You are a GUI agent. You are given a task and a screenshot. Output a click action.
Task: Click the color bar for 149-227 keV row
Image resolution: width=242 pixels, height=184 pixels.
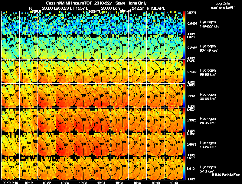(x=184, y=23)
